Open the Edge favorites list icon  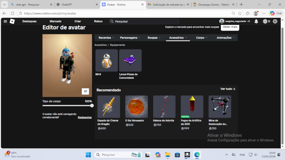click(x=248, y=13)
